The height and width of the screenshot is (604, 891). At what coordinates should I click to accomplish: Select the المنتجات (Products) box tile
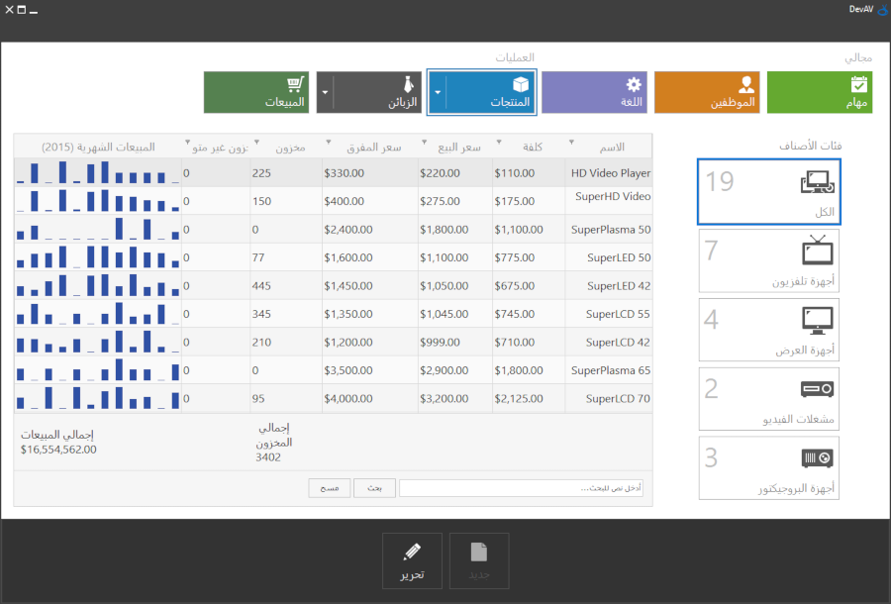pos(492,92)
